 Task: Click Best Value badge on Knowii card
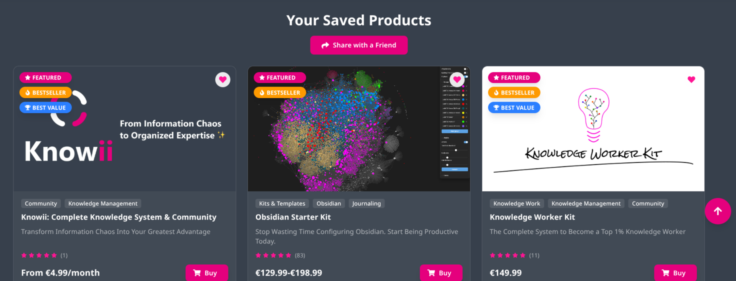[45, 107]
